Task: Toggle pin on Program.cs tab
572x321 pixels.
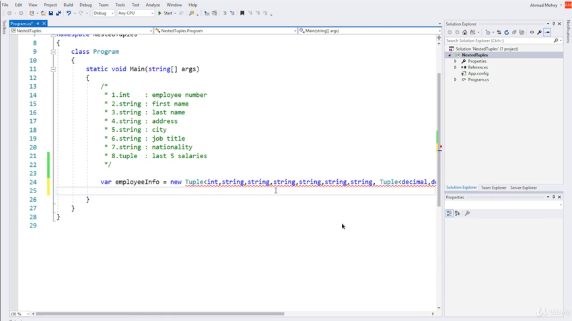Action: pyautogui.click(x=38, y=24)
